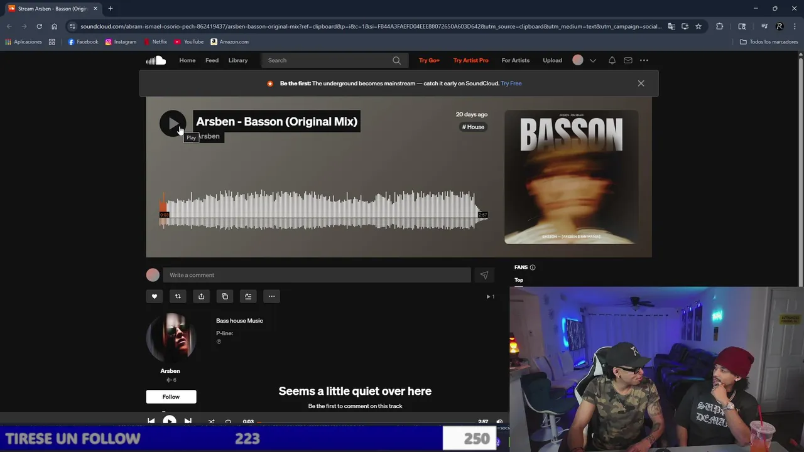Open Arsben's profile picture

pyautogui.click(x=170, y=338)
